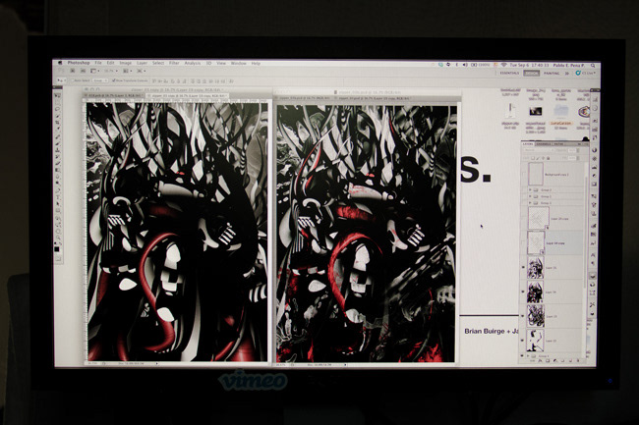Click the layer Opacity field
639x425 pixels.
pyautogui.click(x=572, y=150)
